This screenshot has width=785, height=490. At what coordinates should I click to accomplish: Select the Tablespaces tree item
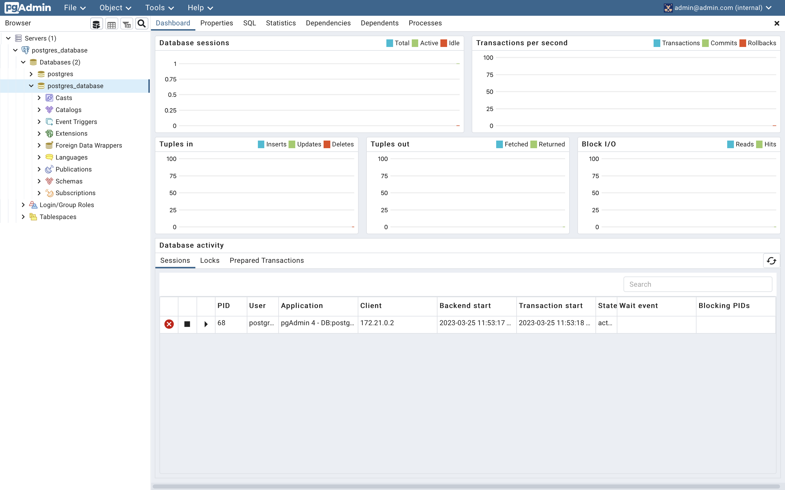(x=58, y=217)
